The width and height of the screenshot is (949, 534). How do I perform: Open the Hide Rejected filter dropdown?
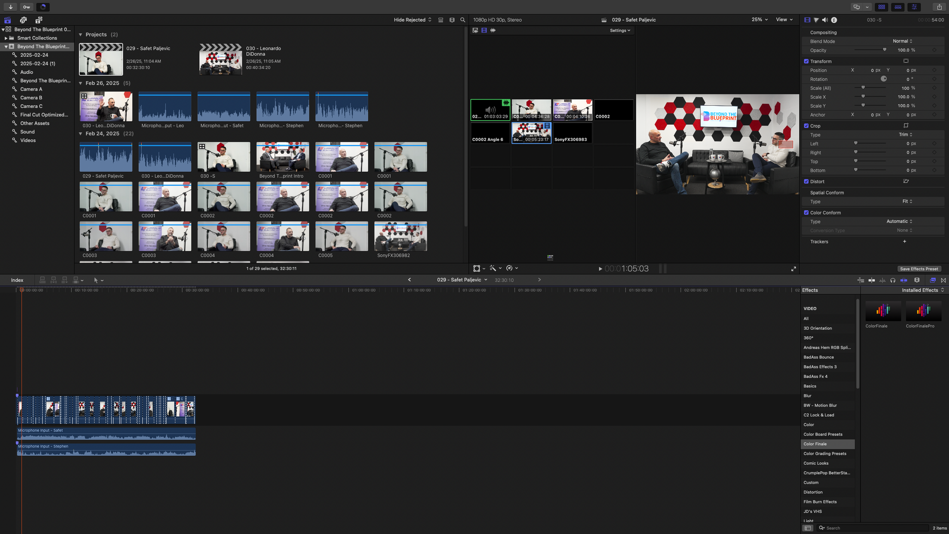tap(412, 20)
